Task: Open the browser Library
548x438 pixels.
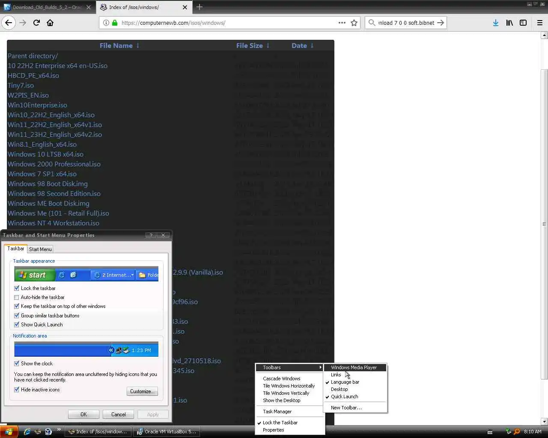Action: (509, 23)
